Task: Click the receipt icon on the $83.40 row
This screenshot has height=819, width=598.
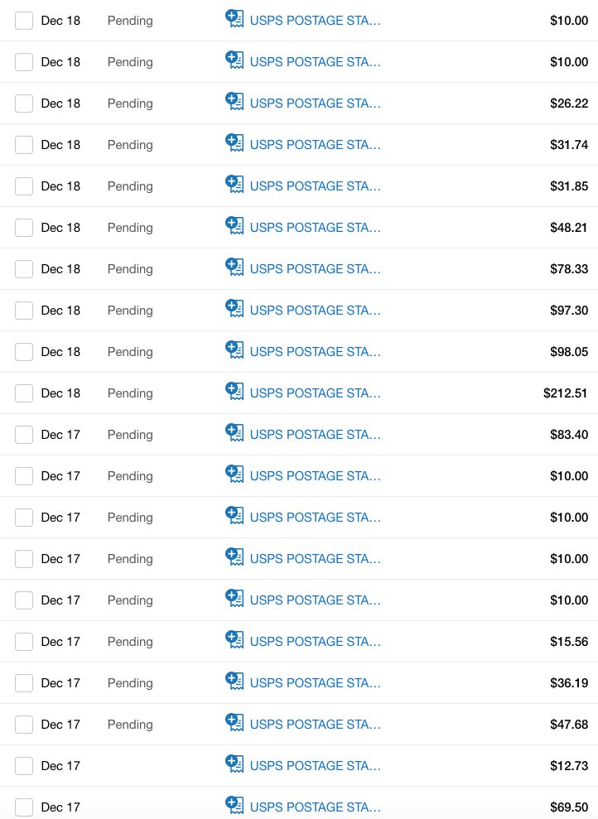Action: tap(234, 432)
